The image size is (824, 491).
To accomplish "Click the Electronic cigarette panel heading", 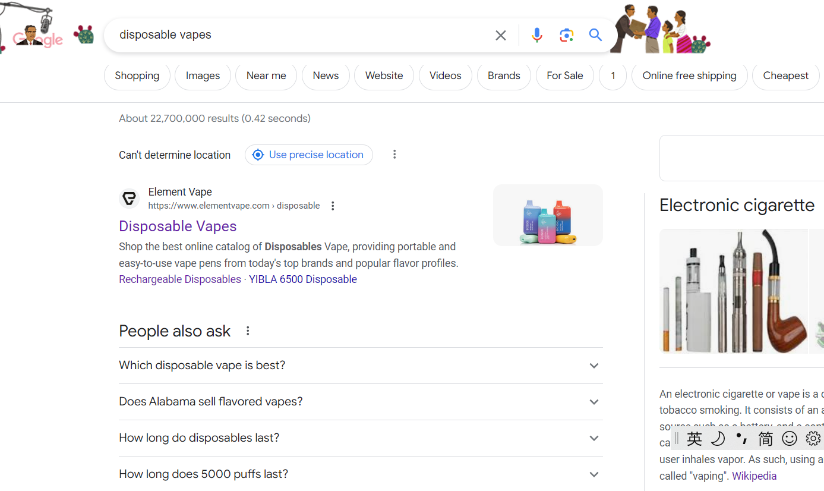I will pyautogui.click(x=737, y=205).
